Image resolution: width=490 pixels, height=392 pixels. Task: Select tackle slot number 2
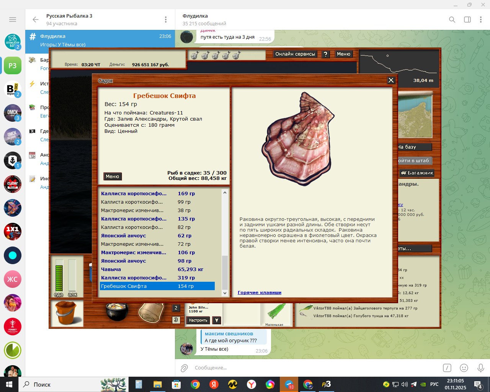(176, 308)
